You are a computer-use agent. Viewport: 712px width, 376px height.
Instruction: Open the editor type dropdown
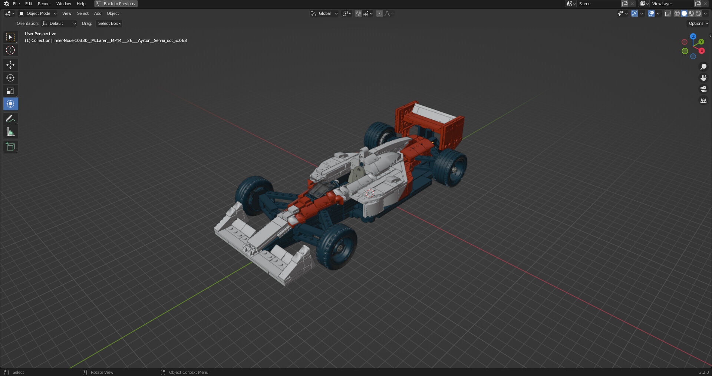9,13
